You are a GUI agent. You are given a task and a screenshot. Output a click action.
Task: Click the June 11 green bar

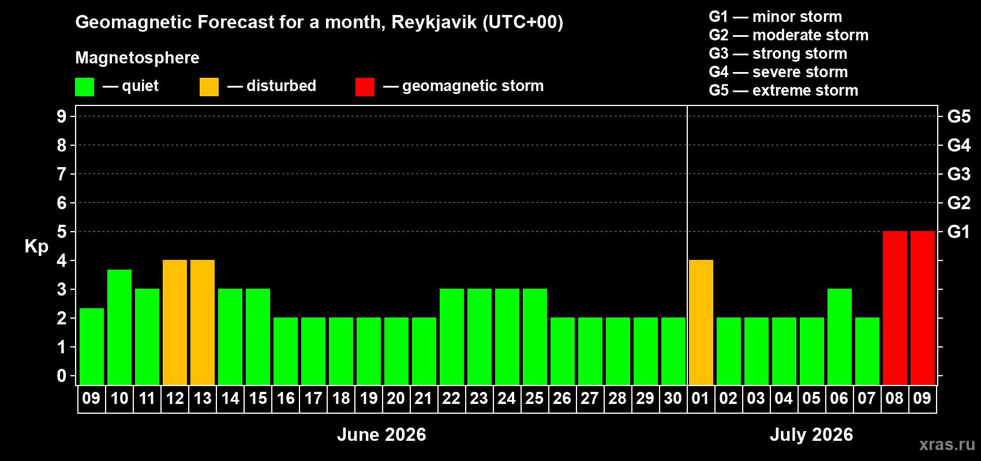coord(147,337)
